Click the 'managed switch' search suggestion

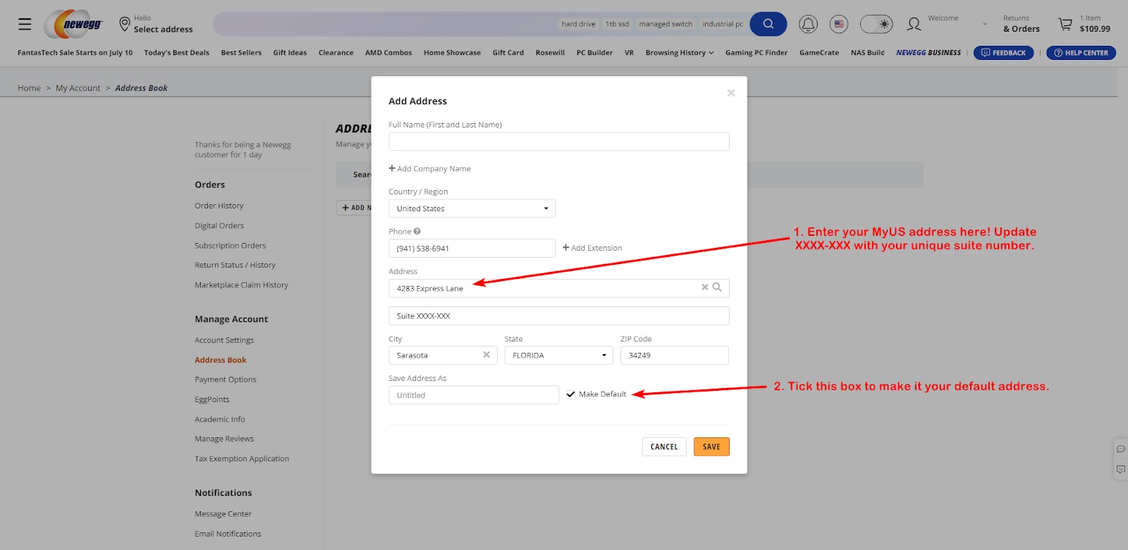666,24
